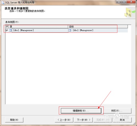Click 取消 (Cancel) button
Viewport: 137px width, 126px height.
pos(122,120)
